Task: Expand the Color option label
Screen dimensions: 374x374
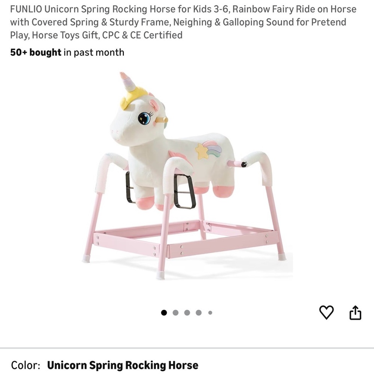Action: coord(25,365)
